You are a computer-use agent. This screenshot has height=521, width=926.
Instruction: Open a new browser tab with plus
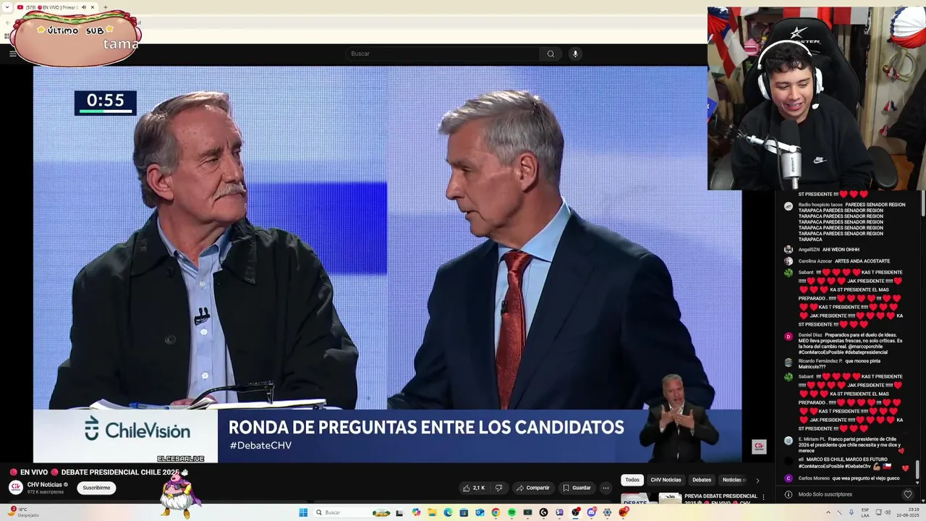(106, 7)
